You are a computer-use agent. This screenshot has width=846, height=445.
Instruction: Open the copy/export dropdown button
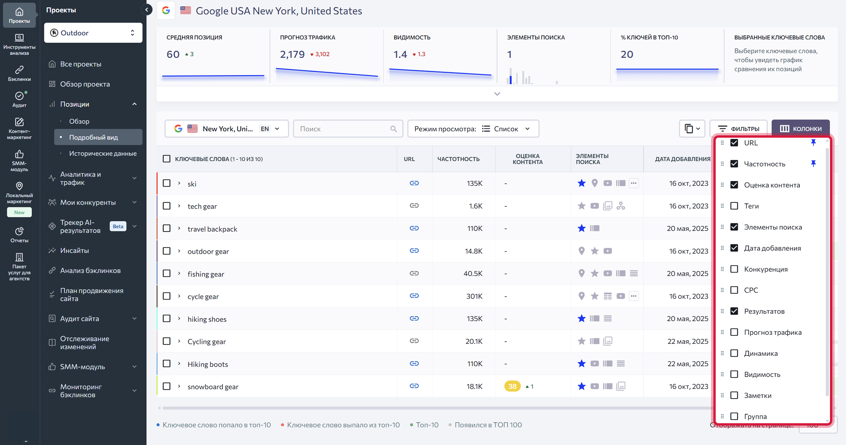coord(692,129)
